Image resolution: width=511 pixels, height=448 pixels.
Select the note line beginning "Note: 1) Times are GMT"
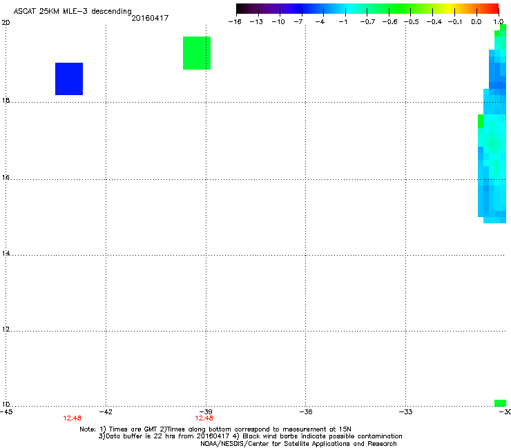coord(215,429)
